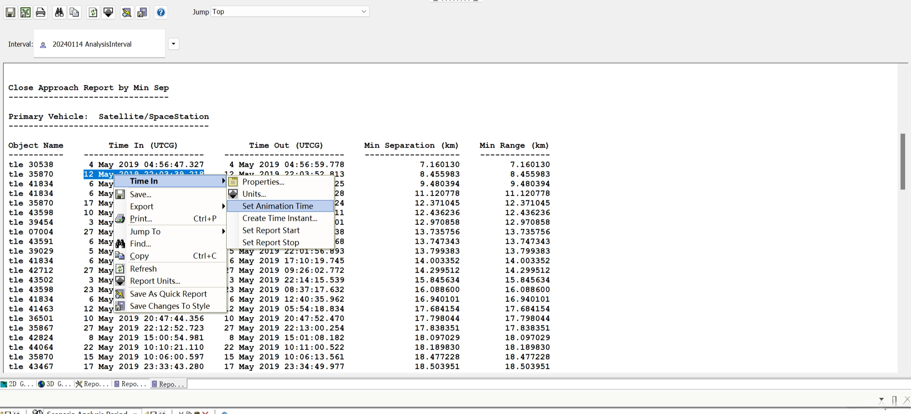The height and width of the screenshot is (414, 911).
Task: Click the object name 'tle 36501'
Action: tap(31, 319)
